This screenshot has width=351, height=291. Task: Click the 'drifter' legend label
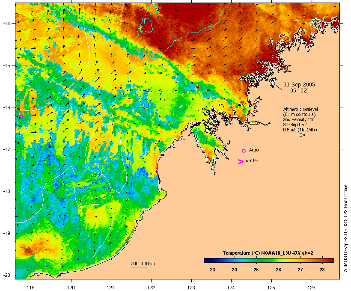tap(252, 160)
